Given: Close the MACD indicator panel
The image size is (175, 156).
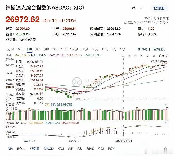Looking at the screenshot, I should click(x=166, y=123).
